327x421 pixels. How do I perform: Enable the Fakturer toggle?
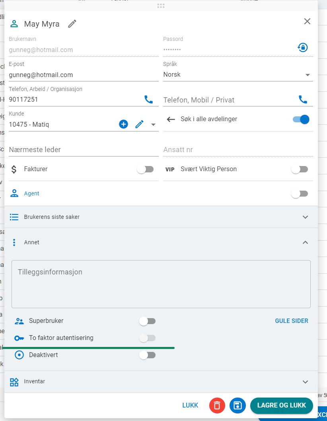(145, 169)
